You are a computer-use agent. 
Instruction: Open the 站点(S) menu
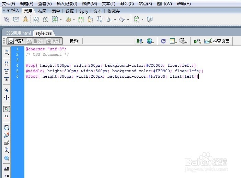click(145, 3)
